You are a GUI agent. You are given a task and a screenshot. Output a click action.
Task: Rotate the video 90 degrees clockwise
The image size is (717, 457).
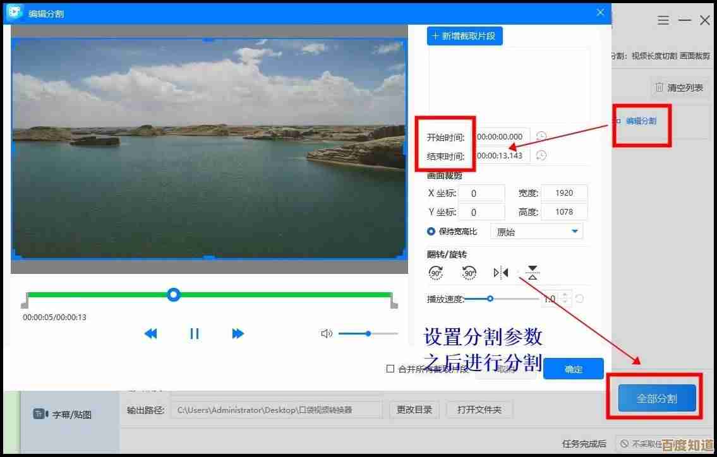pos(435,273)
